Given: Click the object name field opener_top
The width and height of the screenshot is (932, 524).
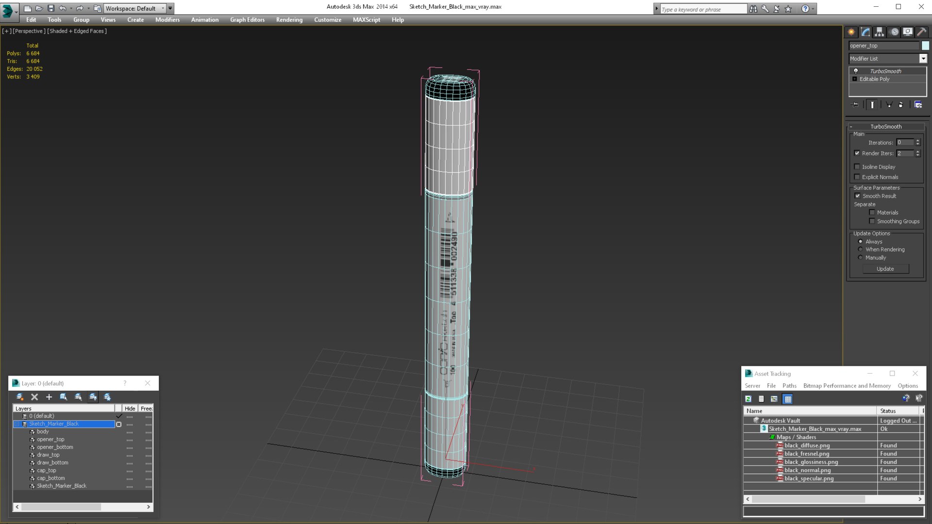Looking at the screenshot, I should [x=884, y=46].
